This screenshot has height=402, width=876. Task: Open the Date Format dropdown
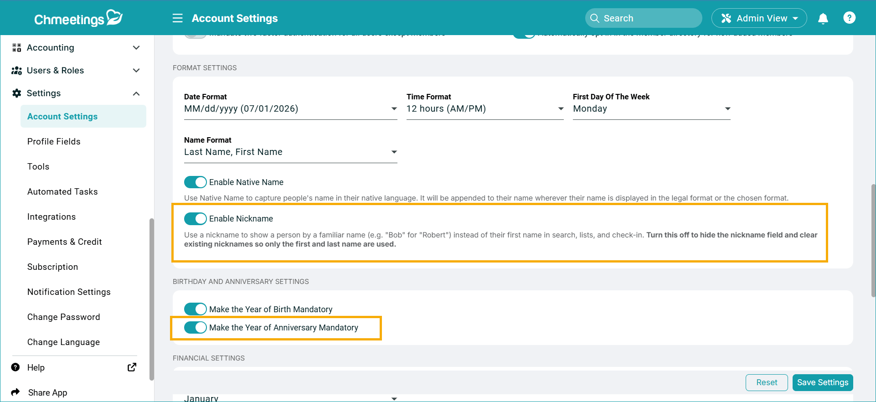291,109
